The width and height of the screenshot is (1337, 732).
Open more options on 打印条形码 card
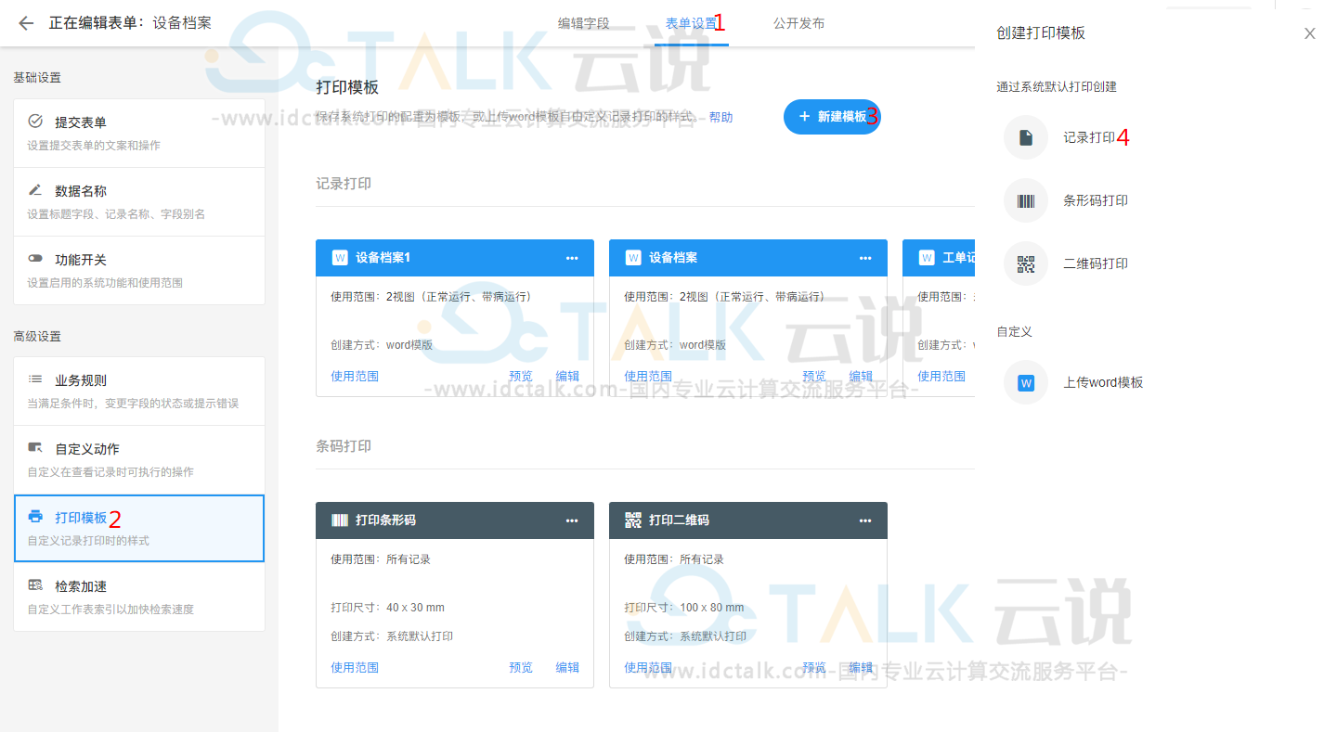pos(572,520)
